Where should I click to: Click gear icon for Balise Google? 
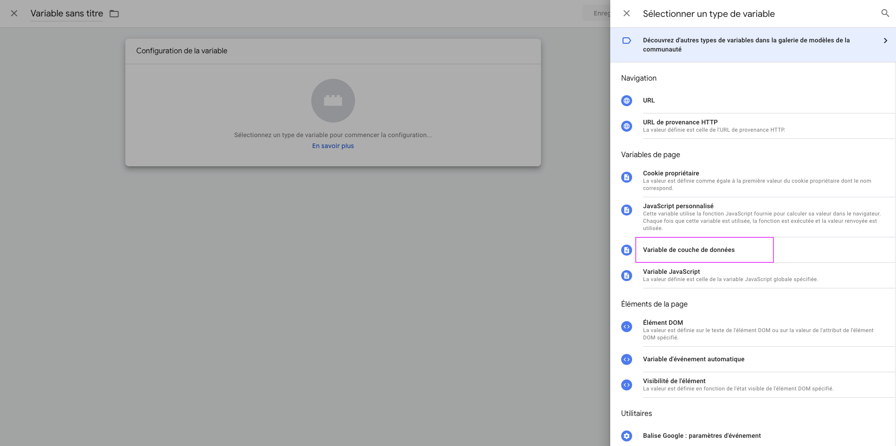627,436
